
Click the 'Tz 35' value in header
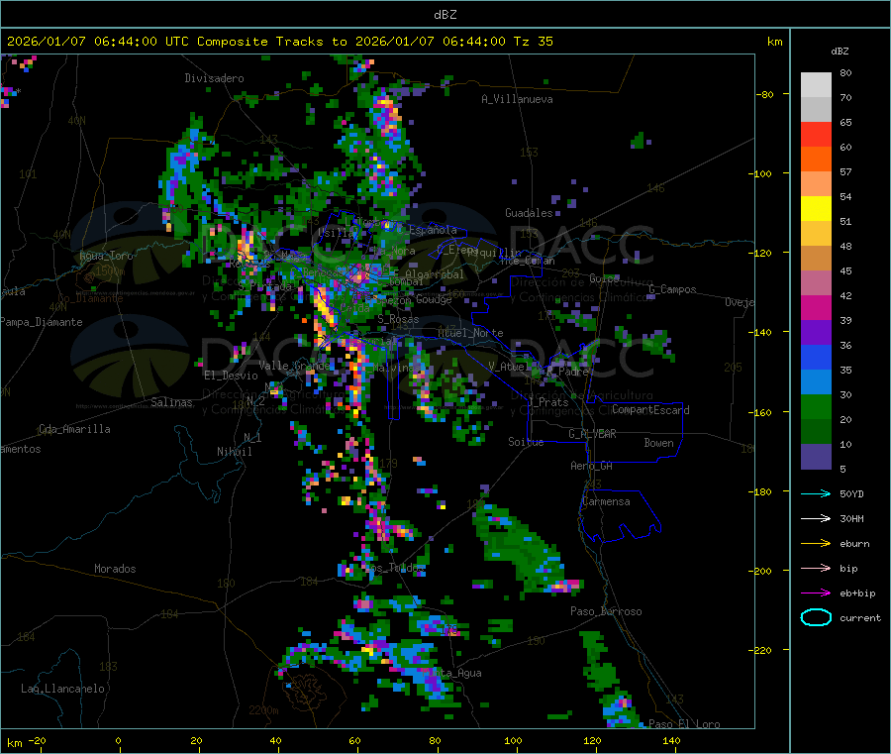(533, 42)
